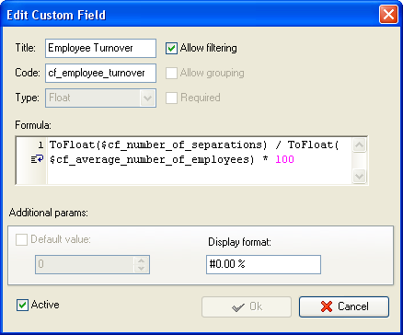The image size is (403, 335).
Task: Click the word-wrap icon in formula gutter
Action: [x=38, y=160]
